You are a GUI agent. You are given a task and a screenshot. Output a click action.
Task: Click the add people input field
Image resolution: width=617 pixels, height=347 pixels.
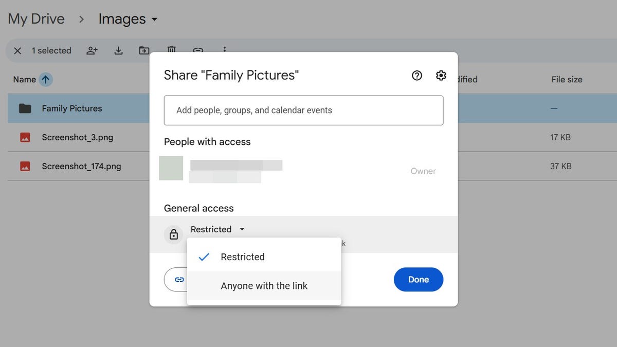click(x=303, y=110)
